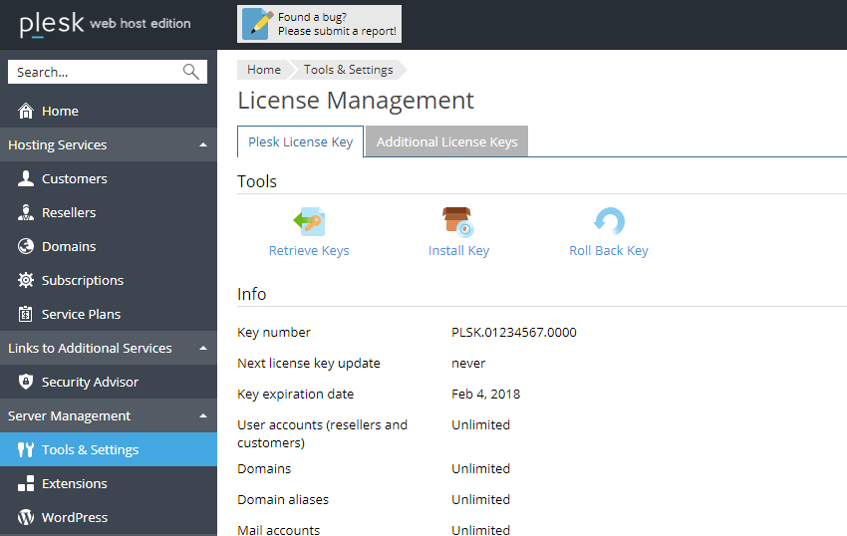Open Subscriptions in the sidebar
The width and height of the screenshot is (847, 536).
pyautogui.click(x=83, y=280)
